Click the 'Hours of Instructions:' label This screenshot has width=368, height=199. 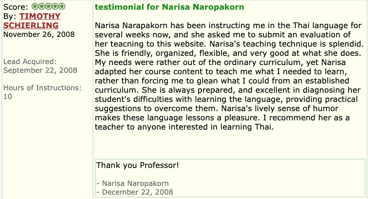pos(42,88)
